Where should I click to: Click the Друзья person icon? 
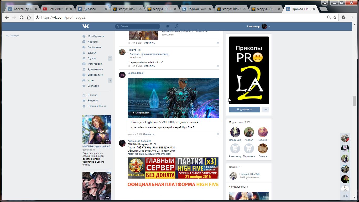point(84,53)
